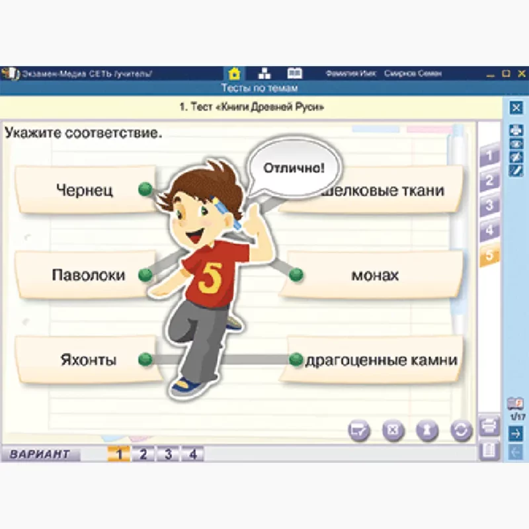Screen dimensions: 529x529
Task: Open the page counter book icon
Action: click(515, 403)
